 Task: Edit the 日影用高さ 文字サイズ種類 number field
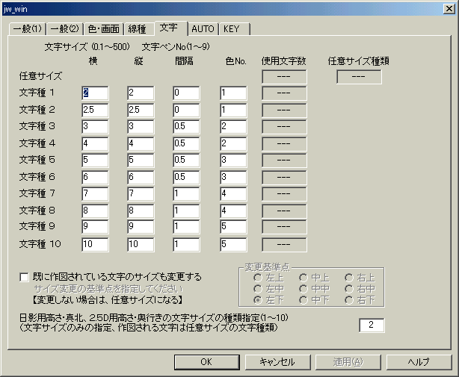(372, 325)
